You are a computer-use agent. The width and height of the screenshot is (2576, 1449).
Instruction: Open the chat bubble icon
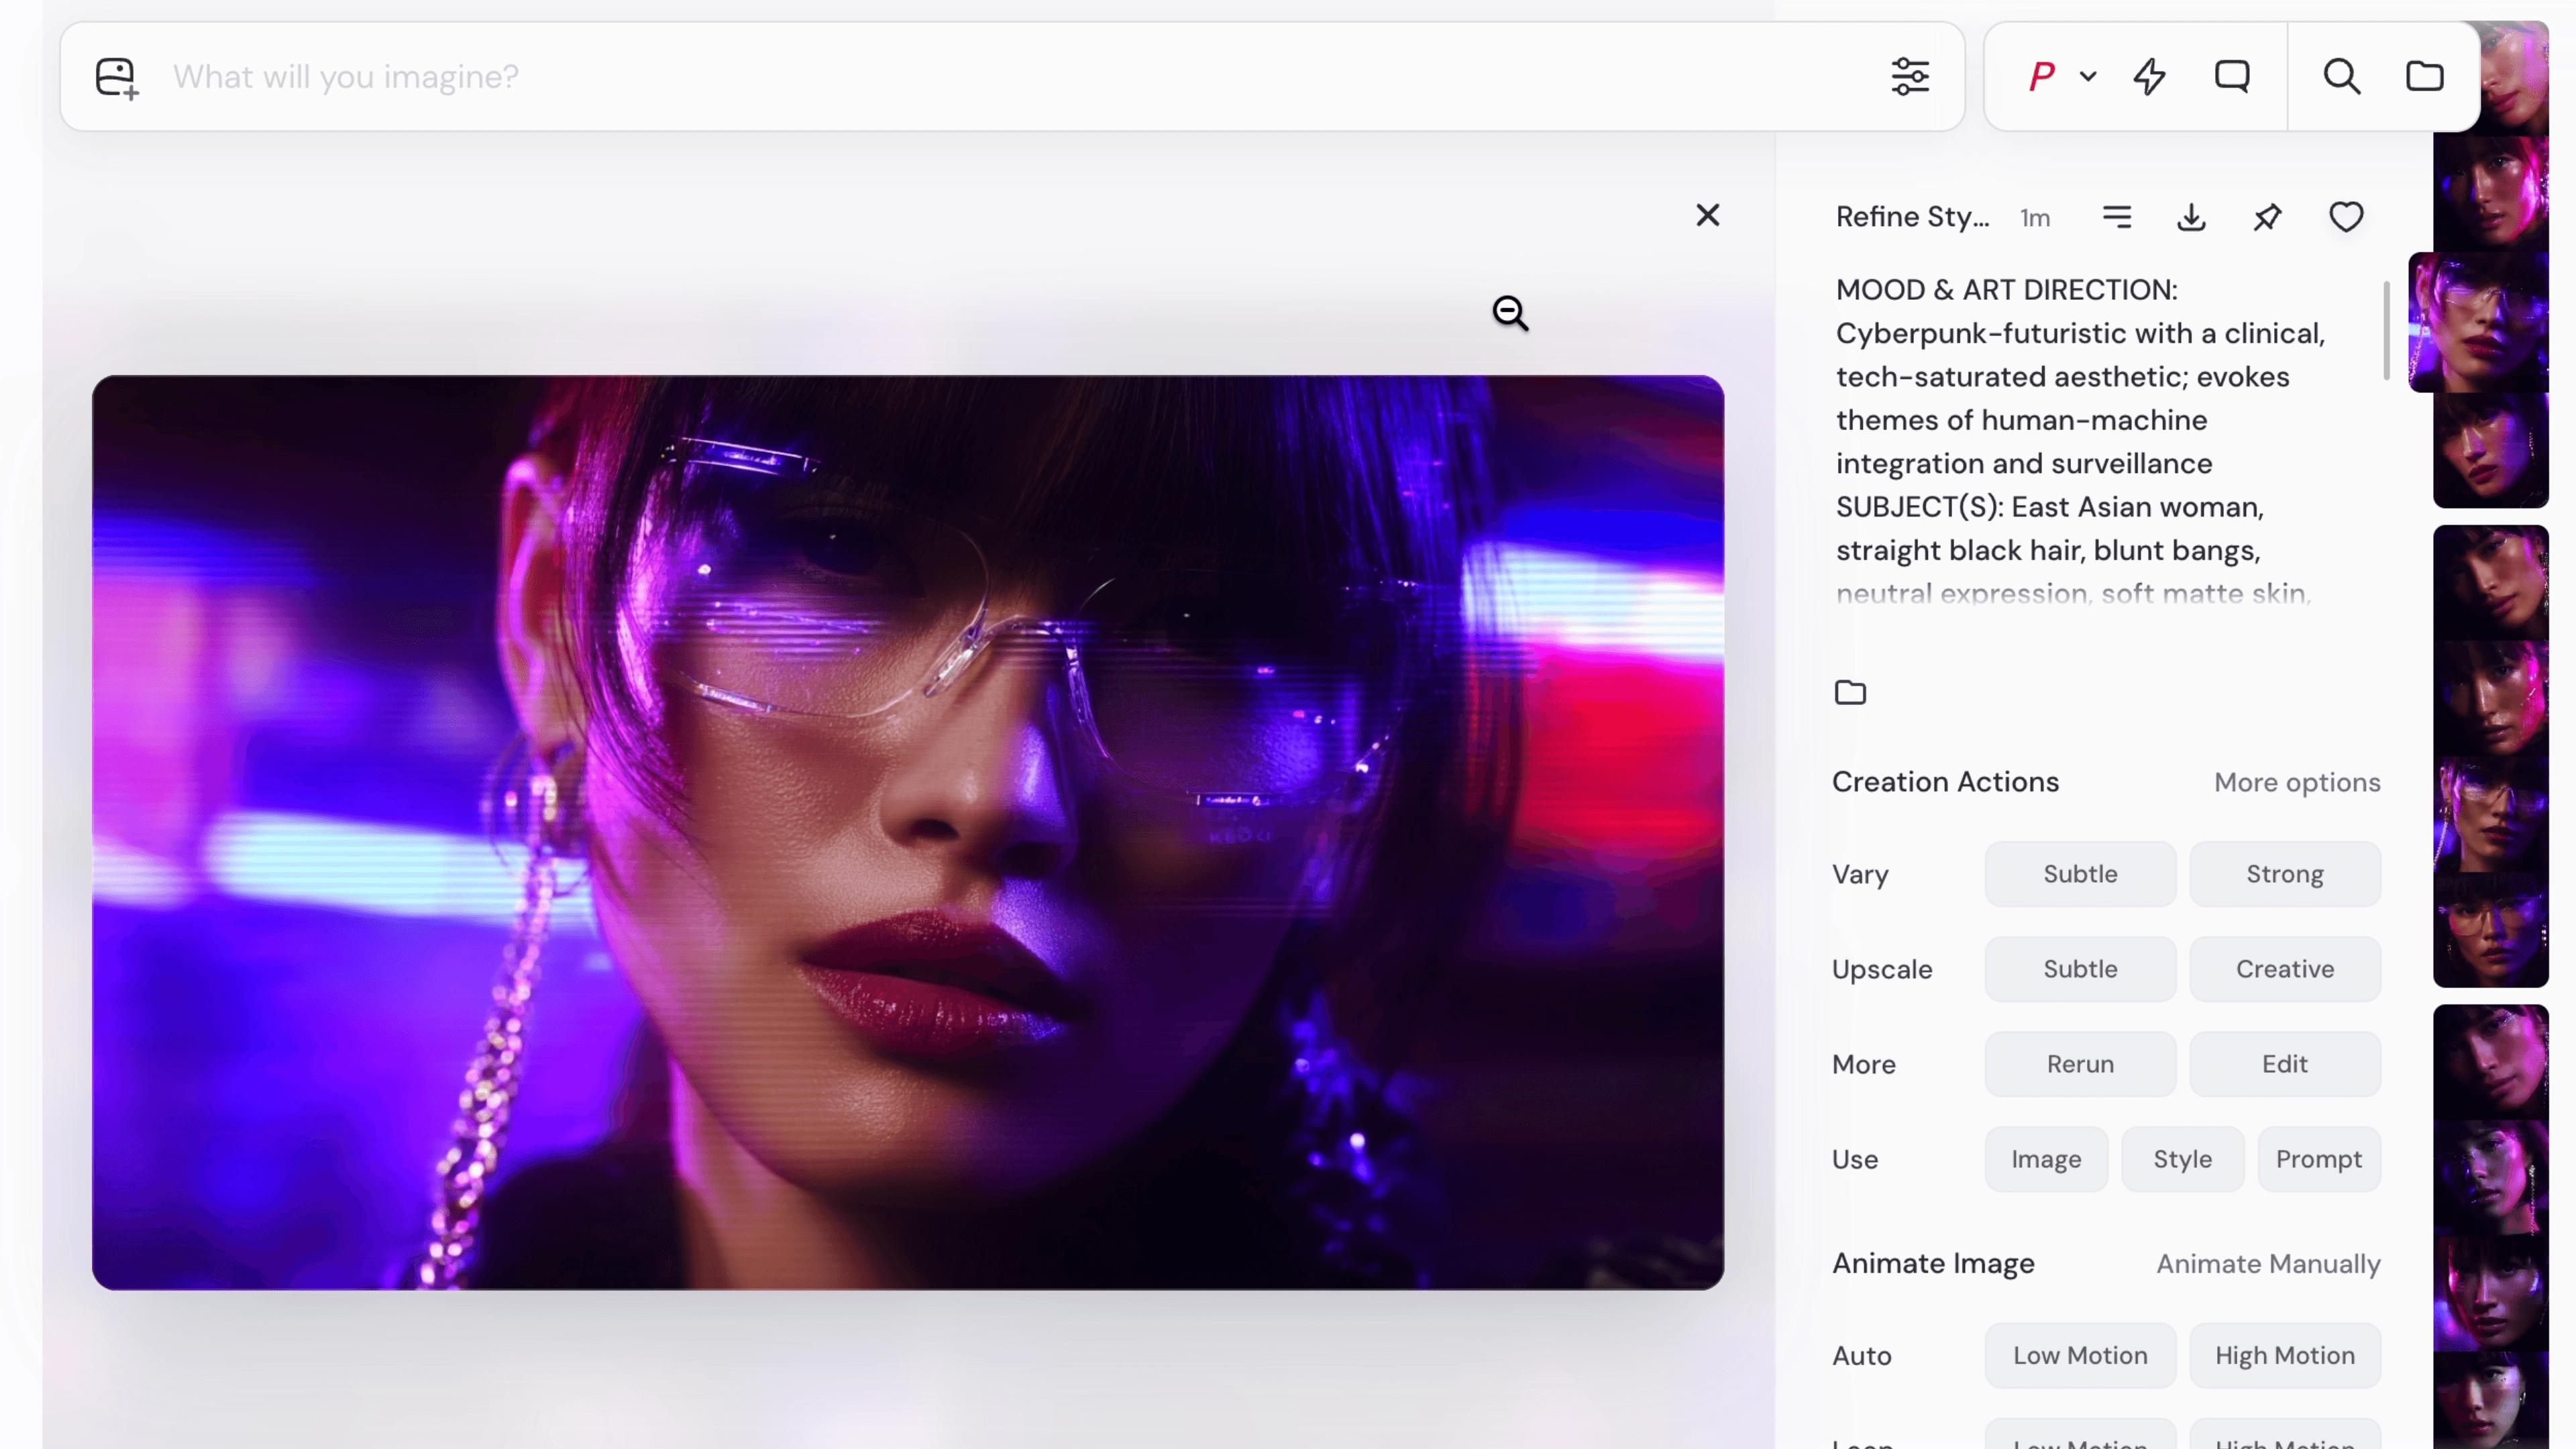(2232, 77)
